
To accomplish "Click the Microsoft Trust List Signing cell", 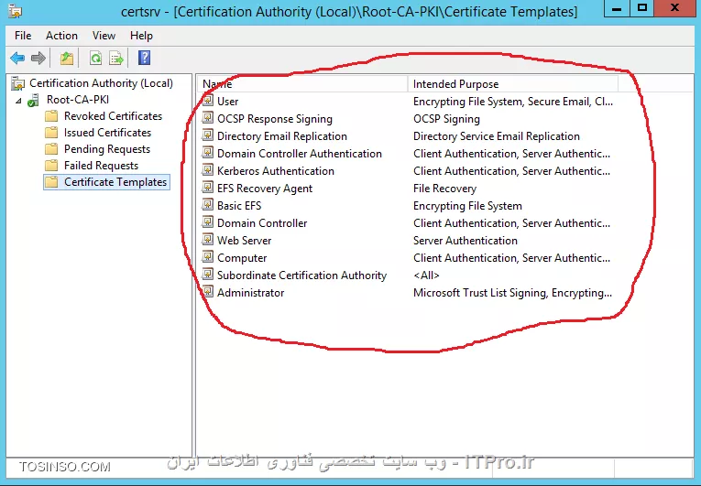I will [512, 293].
